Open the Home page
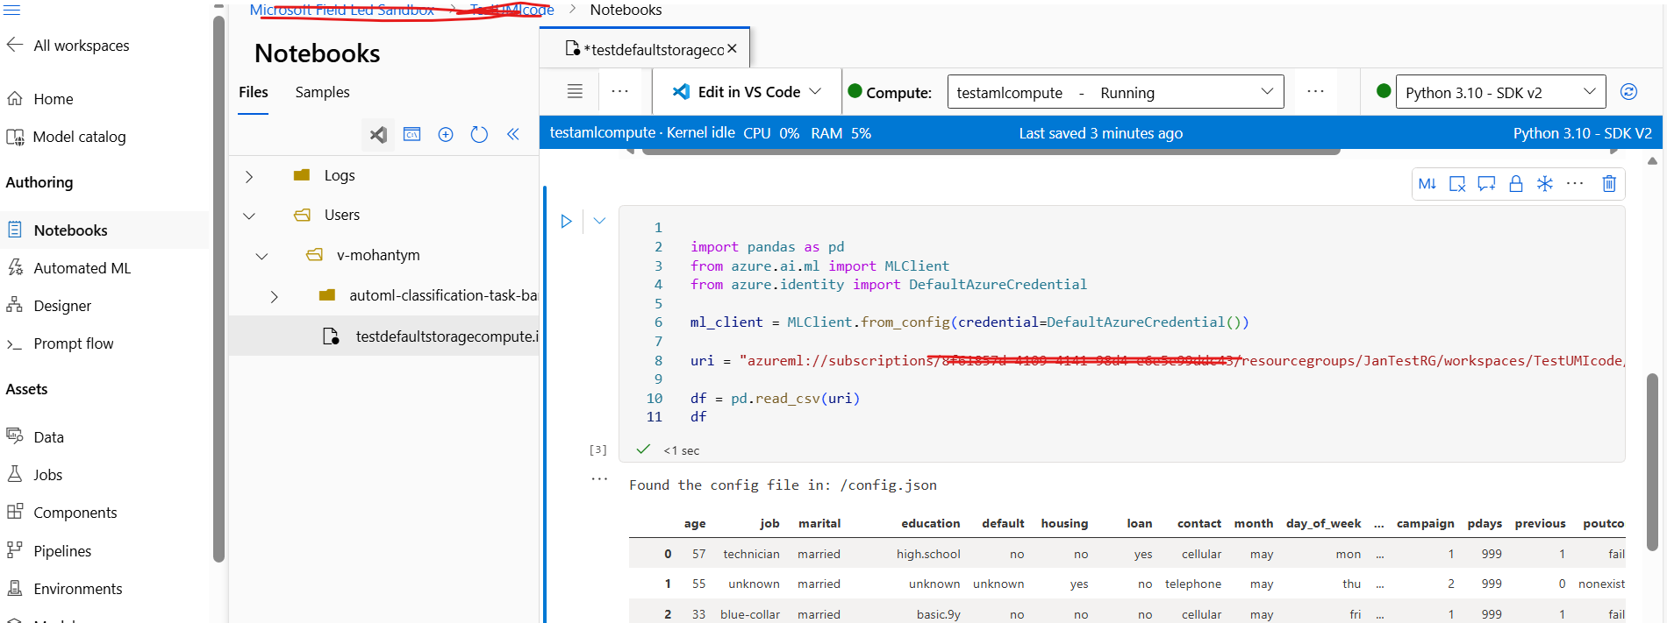1667x623 pixels. coord(39,99)
